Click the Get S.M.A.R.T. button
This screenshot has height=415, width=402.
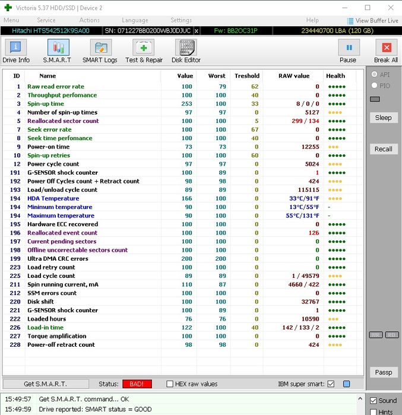(x=45, y=384)
